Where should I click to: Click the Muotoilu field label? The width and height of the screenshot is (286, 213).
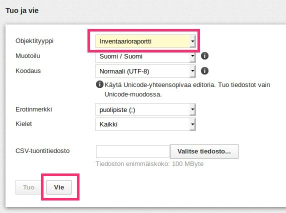[x=27, y=56]
